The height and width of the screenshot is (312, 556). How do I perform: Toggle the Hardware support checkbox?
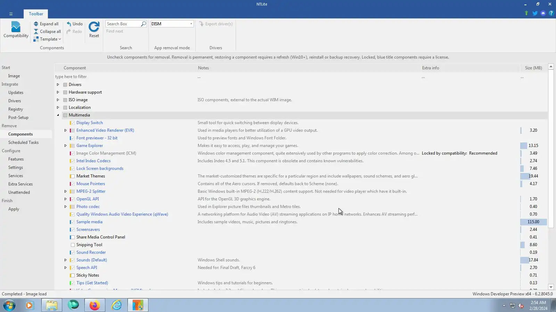click(65, 92)
